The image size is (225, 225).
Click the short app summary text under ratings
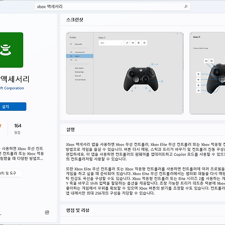click(x=22, y=154)
